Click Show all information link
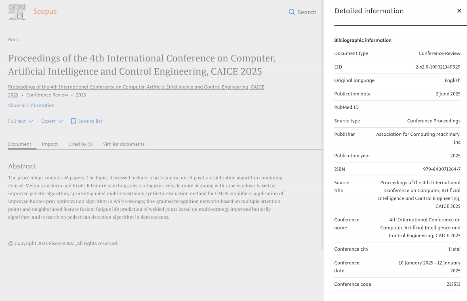The width and height of the screenshot is (467, 301). click(31, 105)
